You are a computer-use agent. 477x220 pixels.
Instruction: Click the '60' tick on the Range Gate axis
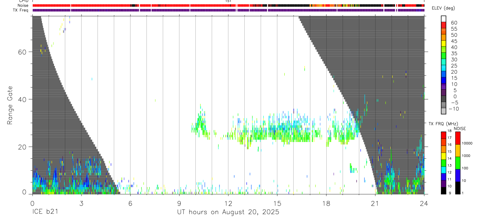coord(23,52)
